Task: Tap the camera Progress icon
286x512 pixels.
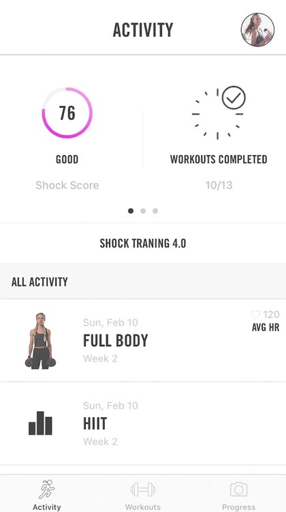Action: tap(239, 489)
